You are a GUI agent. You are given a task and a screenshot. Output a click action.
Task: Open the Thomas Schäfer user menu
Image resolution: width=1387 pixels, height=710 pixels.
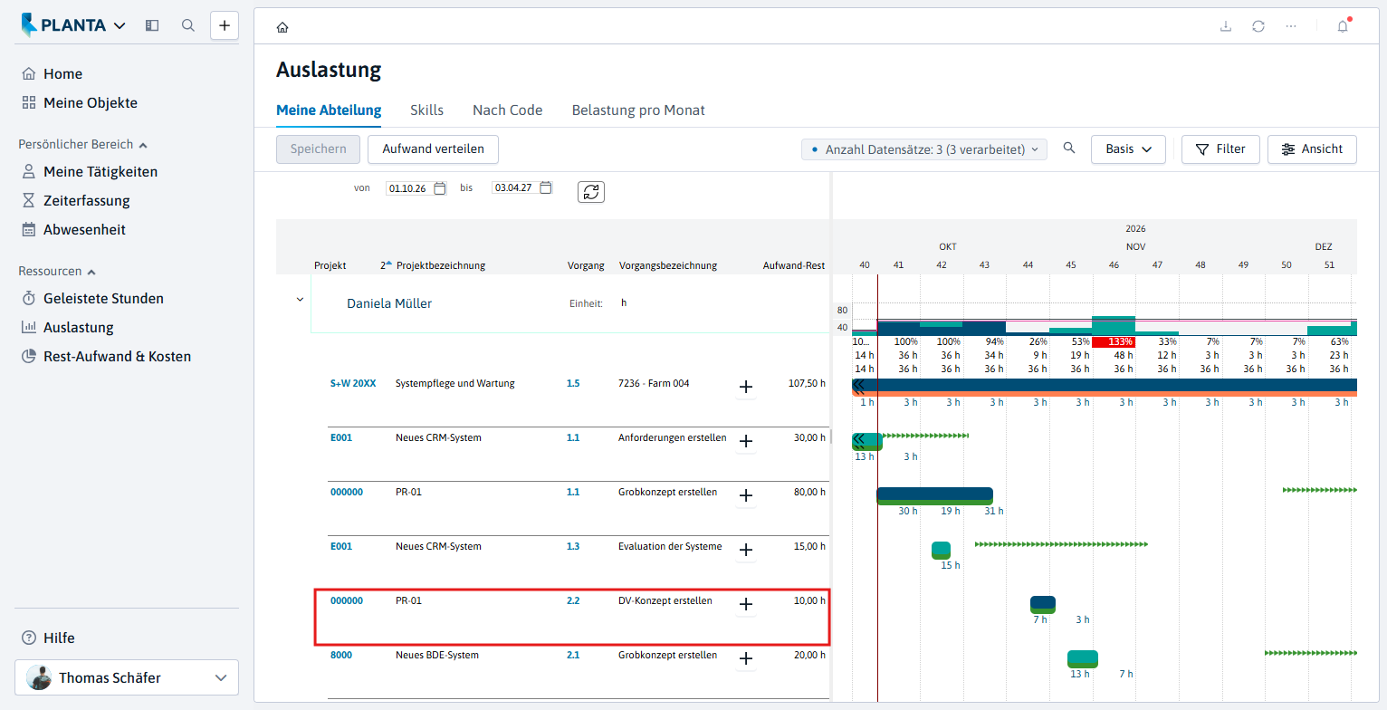pos(127,677)
